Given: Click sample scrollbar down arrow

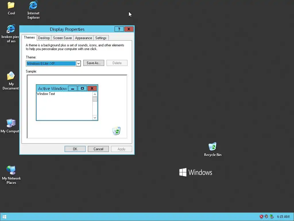Looking at the screenshot, I should click(x=95, y=118).
